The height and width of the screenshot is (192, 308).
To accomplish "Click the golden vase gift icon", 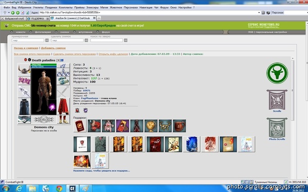I will click(151, 126).
